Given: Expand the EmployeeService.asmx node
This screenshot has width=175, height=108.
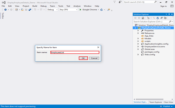Looking at the screenshot, I should (138, 46).
